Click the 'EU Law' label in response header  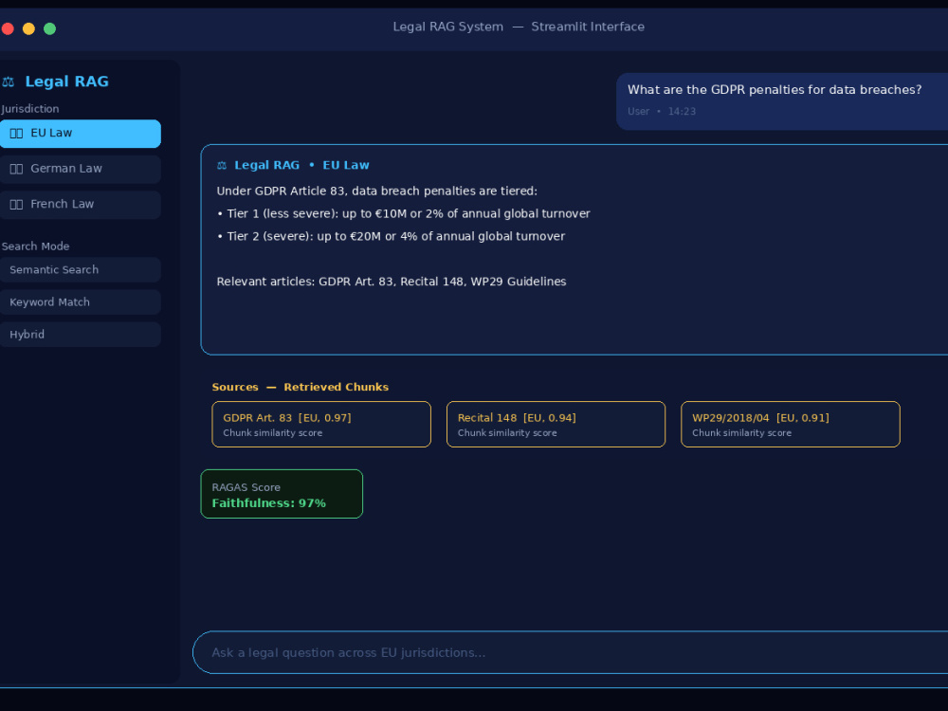pos(346,165)
